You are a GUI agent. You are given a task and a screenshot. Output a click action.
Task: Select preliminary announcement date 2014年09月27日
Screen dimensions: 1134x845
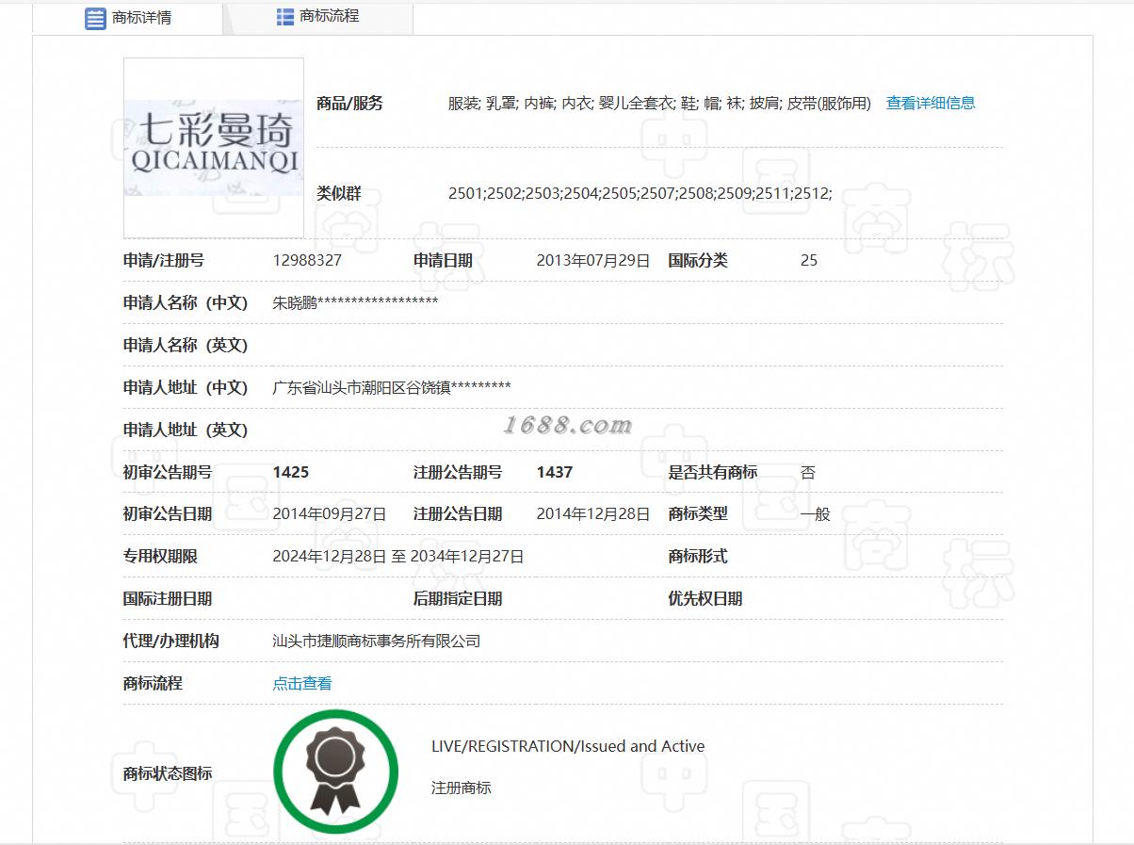click(330, 514)
